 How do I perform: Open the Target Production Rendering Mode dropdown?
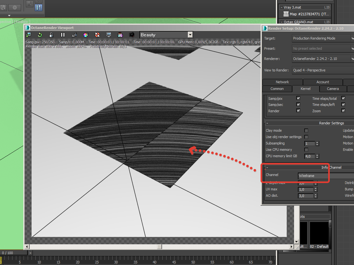click(323, 38)
